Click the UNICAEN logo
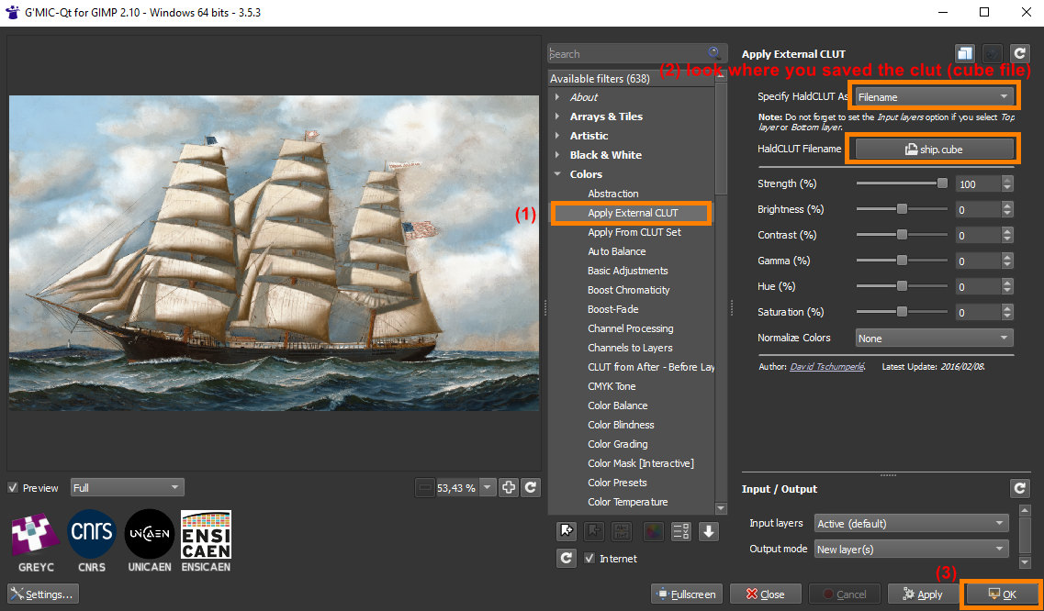The image size is (1044, 611). pyautogui.click(x=149, y=542)
